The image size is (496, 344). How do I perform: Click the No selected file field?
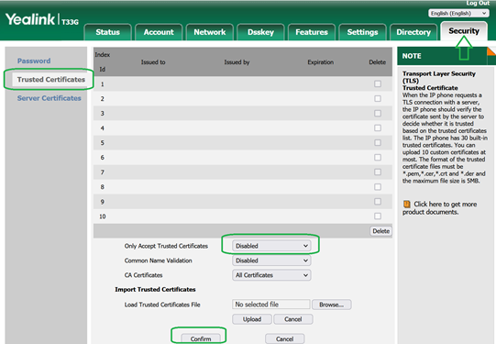[270, 305]
